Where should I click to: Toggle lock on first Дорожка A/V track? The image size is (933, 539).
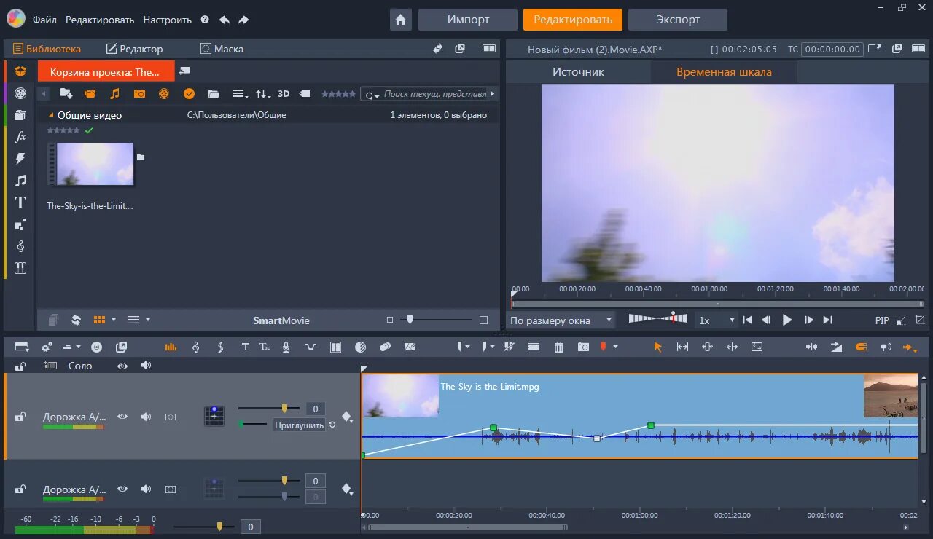click(x=20, y=417)
